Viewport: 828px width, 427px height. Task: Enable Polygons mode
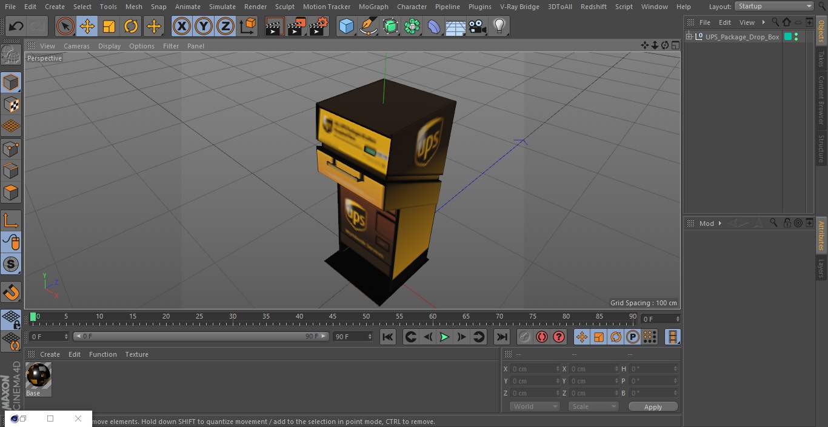click(x=11, y=193)
